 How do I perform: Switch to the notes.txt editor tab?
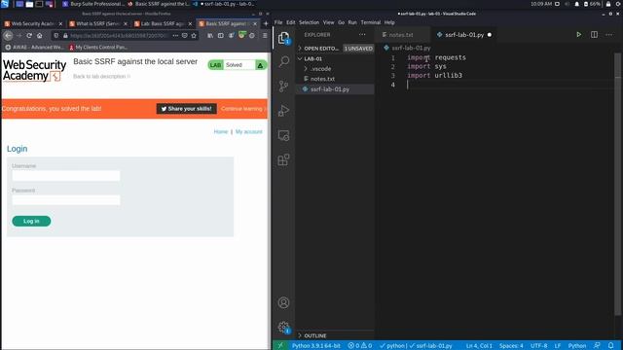click(x=403, y=35)
